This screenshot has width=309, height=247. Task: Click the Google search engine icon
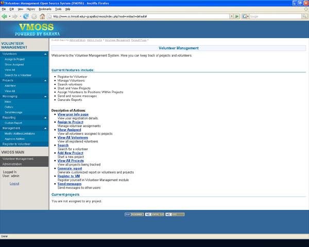[x=245, y=16]
